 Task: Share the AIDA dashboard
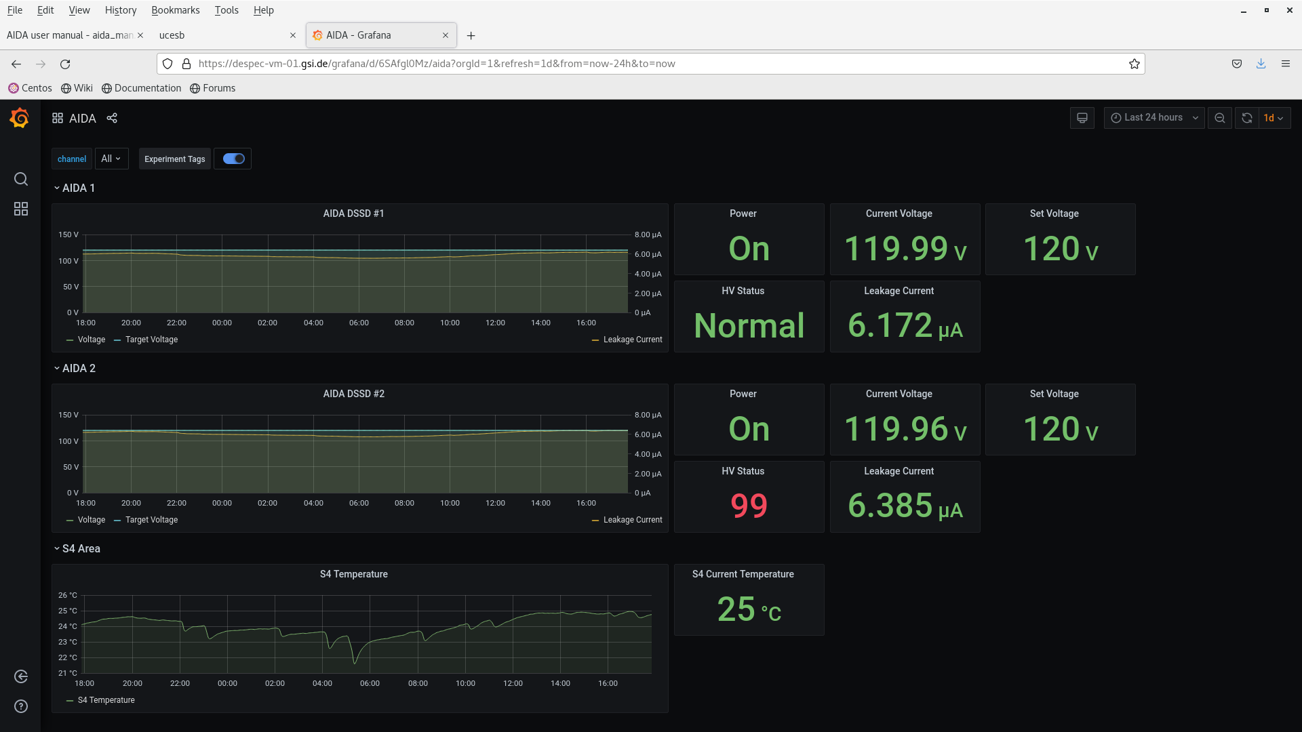112,118
